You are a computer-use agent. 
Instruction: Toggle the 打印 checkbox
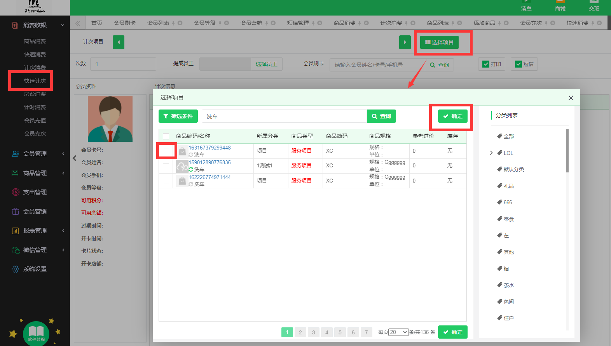pos(486,64)
